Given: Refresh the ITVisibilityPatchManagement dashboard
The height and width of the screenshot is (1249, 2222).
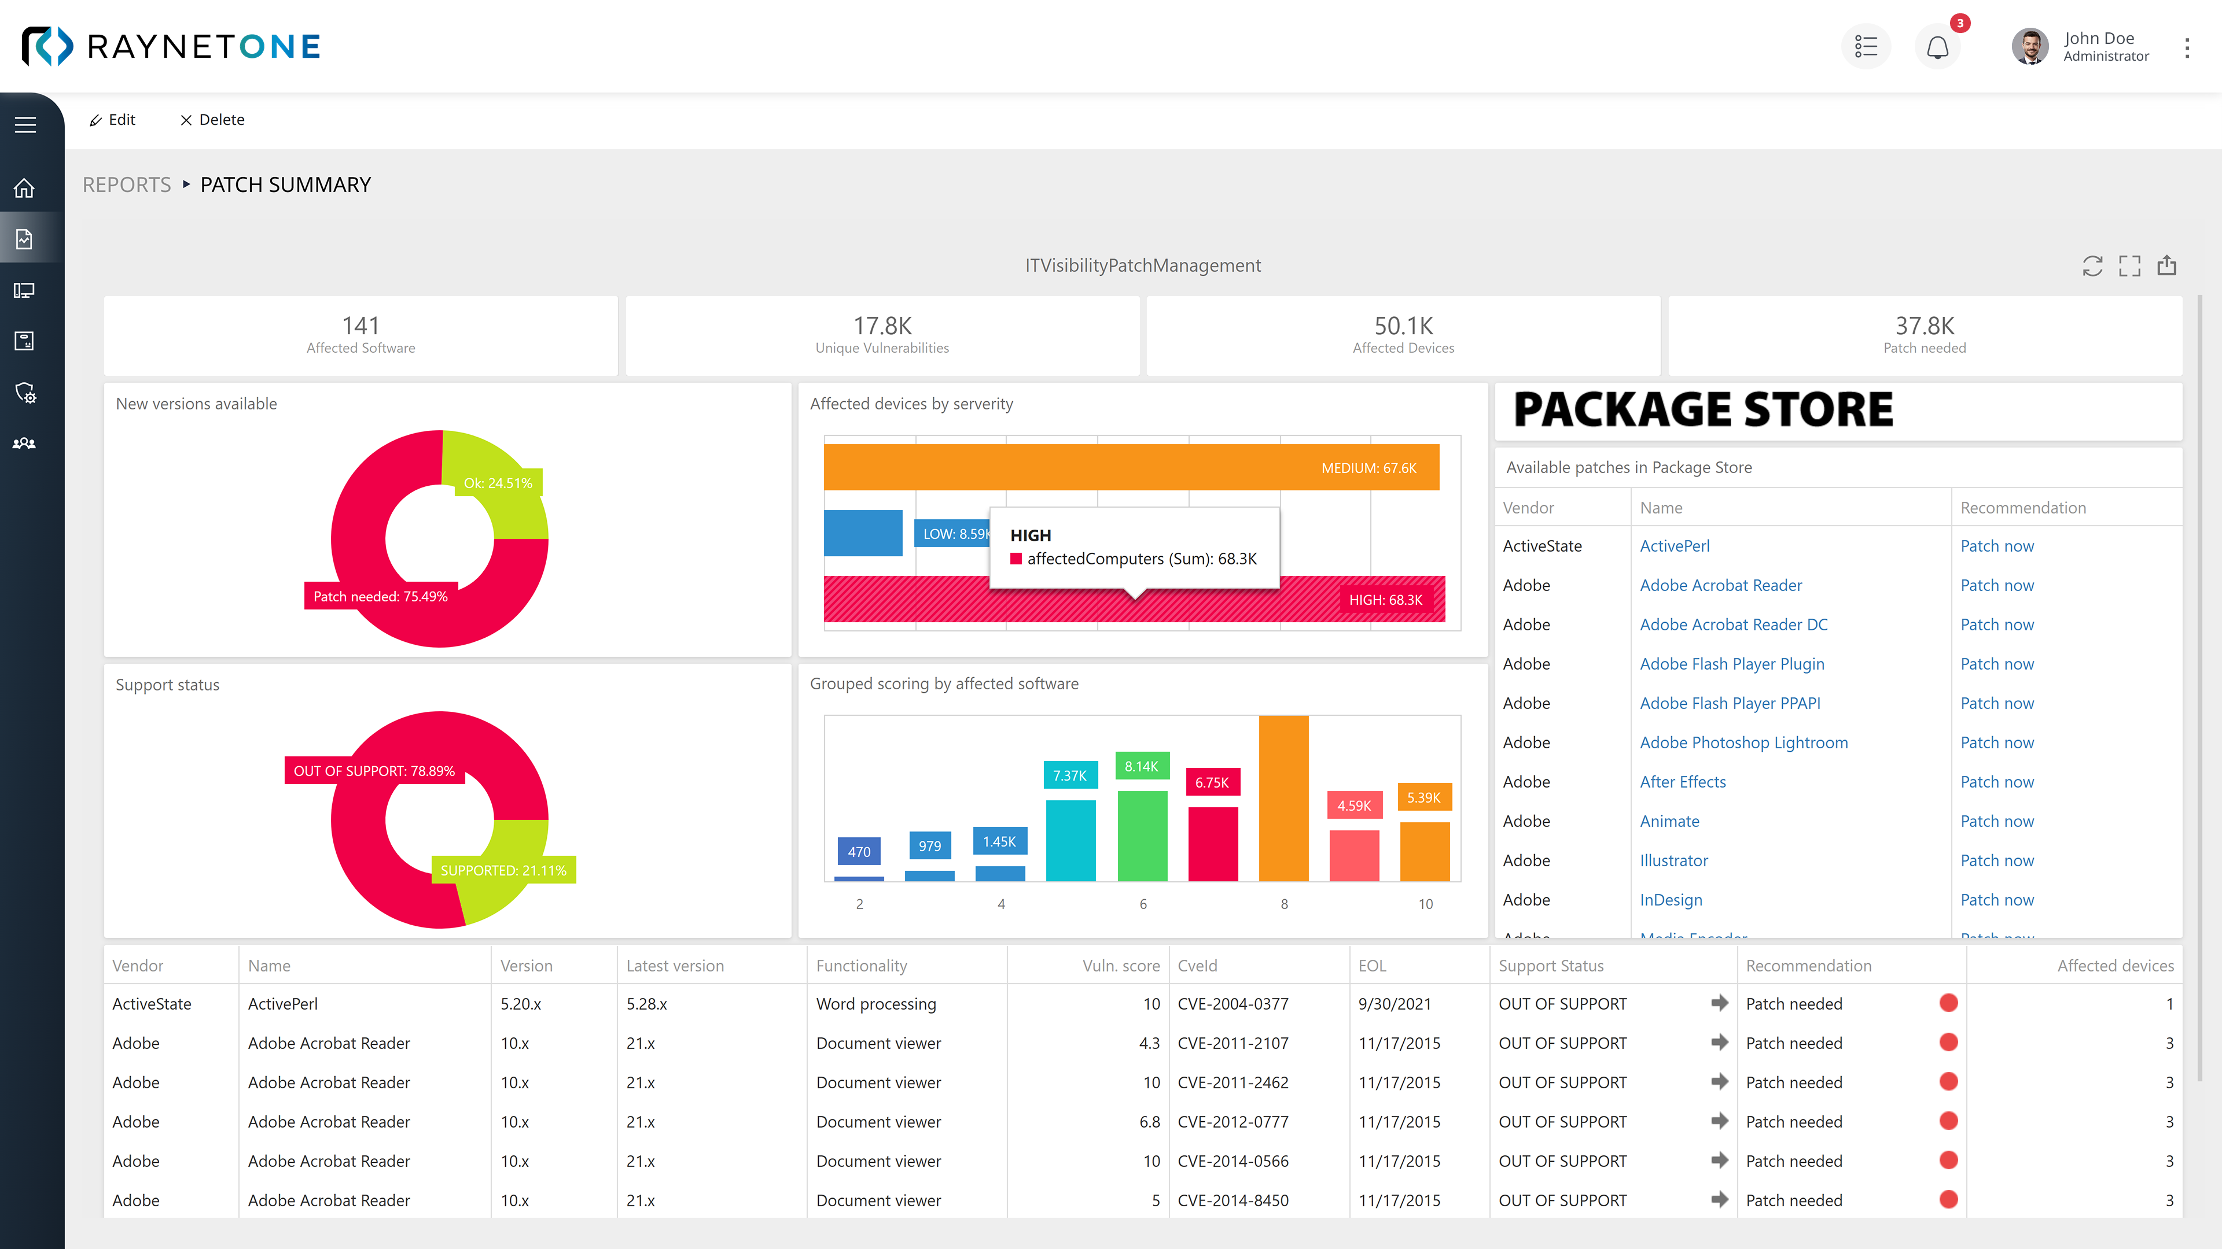Looking at the screenshot, I should point(2092,265).
